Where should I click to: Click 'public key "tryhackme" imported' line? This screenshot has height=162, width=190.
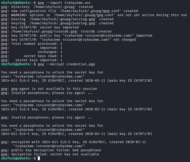click(x=77, y=36)
